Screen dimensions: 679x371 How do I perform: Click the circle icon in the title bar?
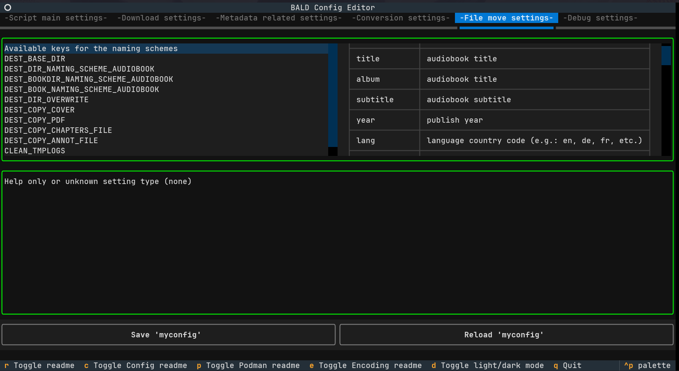(8, 7)
